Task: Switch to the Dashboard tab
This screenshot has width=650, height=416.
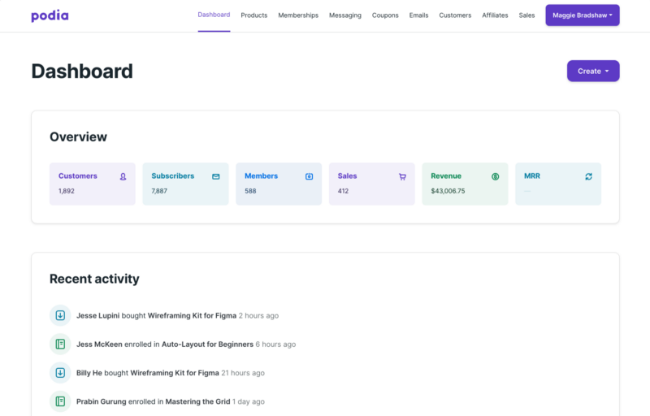Action: (214, 15)
